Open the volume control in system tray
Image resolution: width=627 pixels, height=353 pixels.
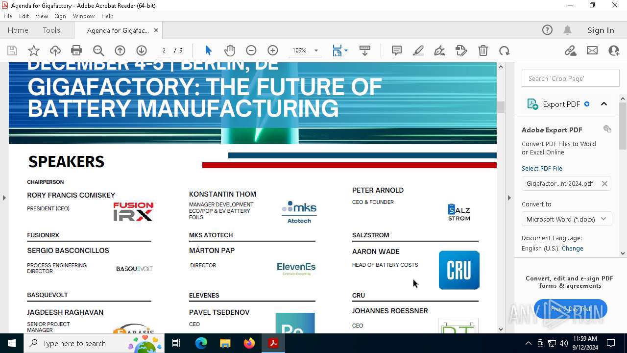(x=564, y=343)
